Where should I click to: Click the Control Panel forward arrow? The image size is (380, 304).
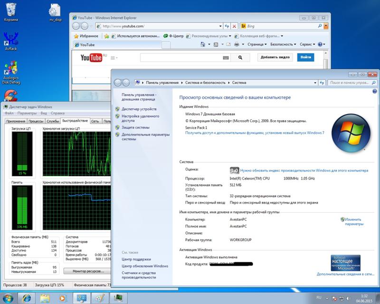click(126, 83)
